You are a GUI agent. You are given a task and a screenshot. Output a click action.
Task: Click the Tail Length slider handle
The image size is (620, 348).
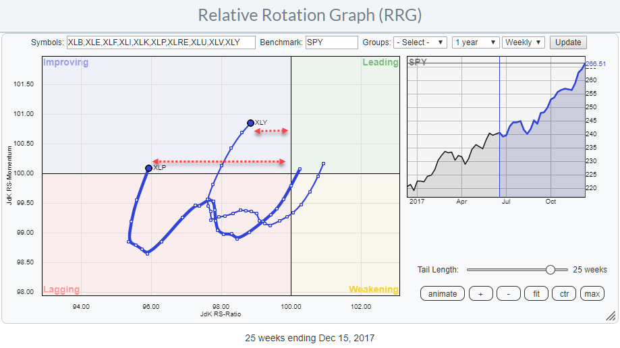click(x=551, y=270)
